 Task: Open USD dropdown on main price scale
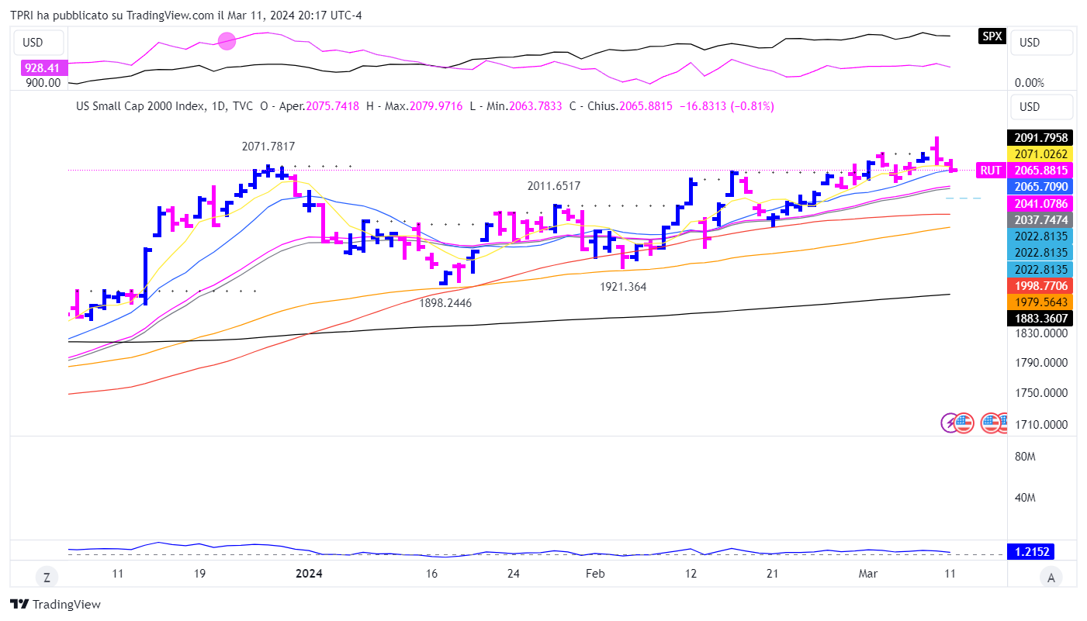[x=1040, y=106]
